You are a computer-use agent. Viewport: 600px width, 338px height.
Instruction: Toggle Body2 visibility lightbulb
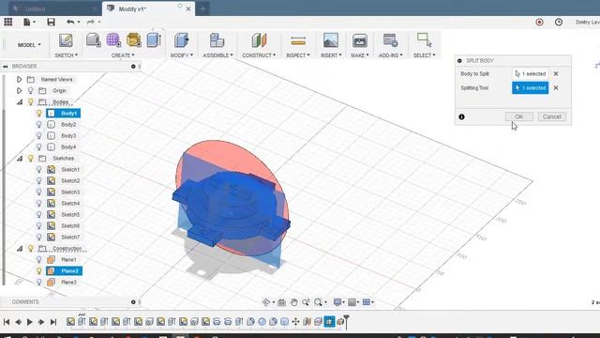point(39,125)
